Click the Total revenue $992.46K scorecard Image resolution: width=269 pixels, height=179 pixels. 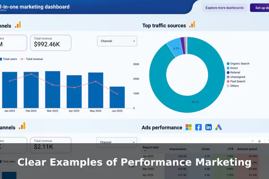51,43
